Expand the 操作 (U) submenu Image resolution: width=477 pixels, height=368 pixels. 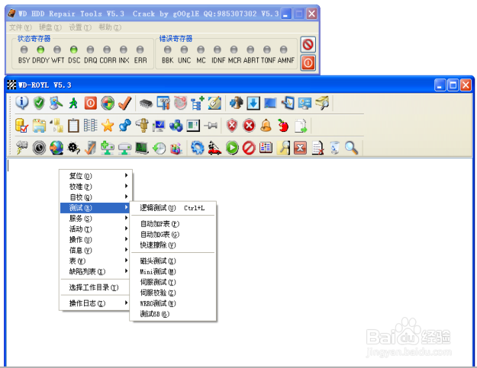point(95,239)
